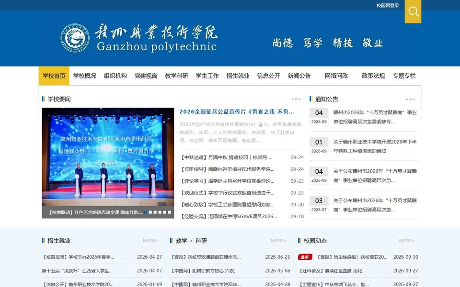Click date box 01 2026-09
Image resolution: width=460 pixels, height=287 pixels.
pyautogui.click(x=319, y=146)
